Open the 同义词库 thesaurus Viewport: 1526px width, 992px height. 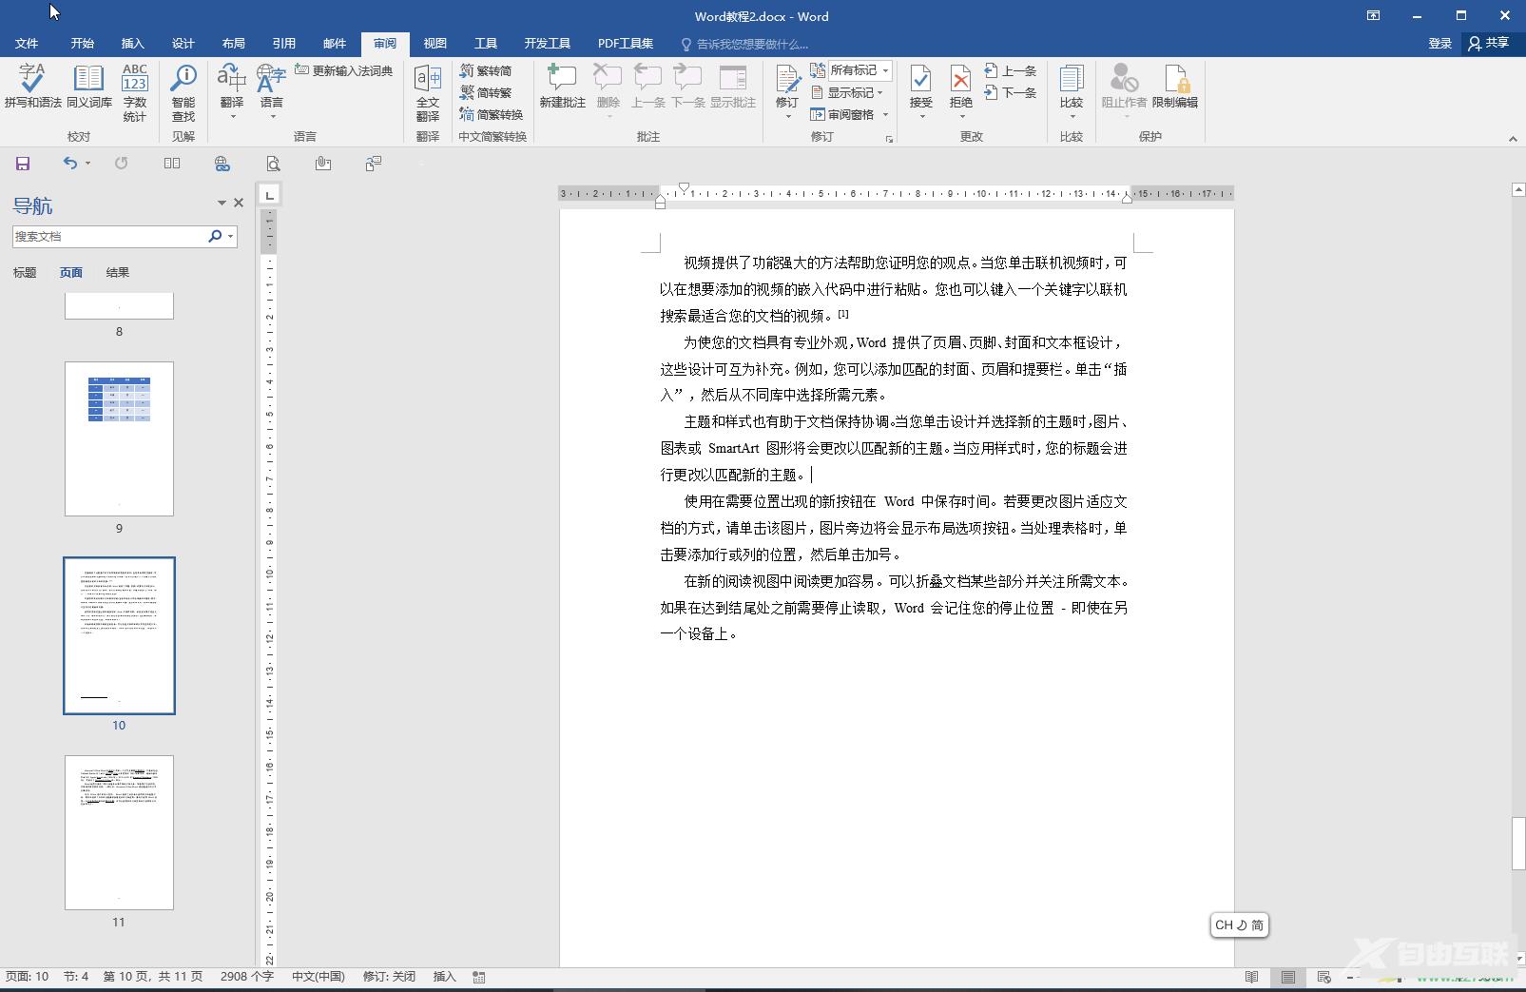point(88,87)
